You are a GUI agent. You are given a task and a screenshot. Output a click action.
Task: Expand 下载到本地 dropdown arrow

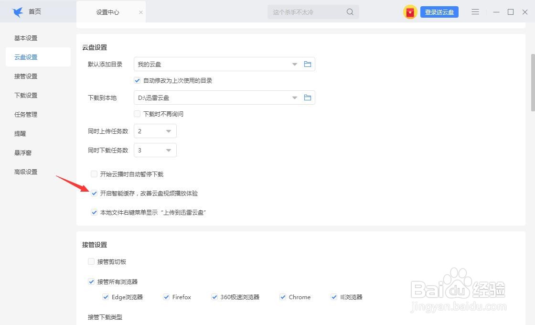pyautogui.click(x=294, y=97)
